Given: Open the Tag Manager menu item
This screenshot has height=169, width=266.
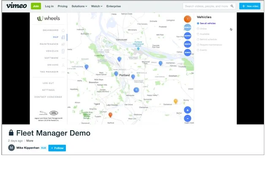Looking at the screenshot, I should point(49,72).
